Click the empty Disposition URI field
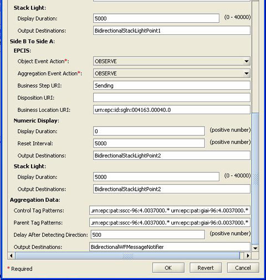This screenshot has height=280, width=266. tap(172, 98)
